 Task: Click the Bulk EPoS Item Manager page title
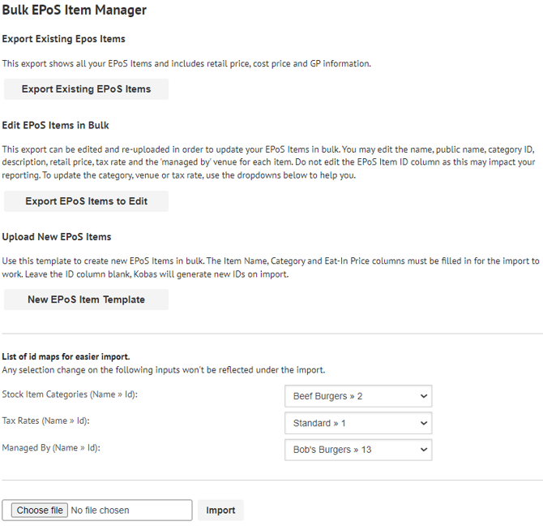click(74, 10)
